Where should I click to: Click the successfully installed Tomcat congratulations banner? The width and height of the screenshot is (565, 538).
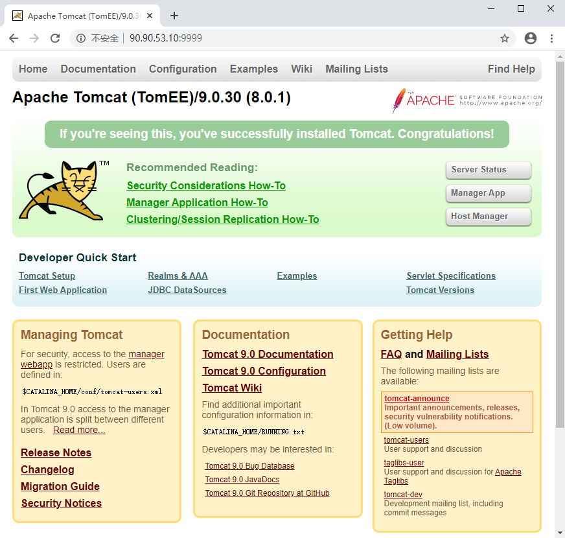click(x=277, y=134)
